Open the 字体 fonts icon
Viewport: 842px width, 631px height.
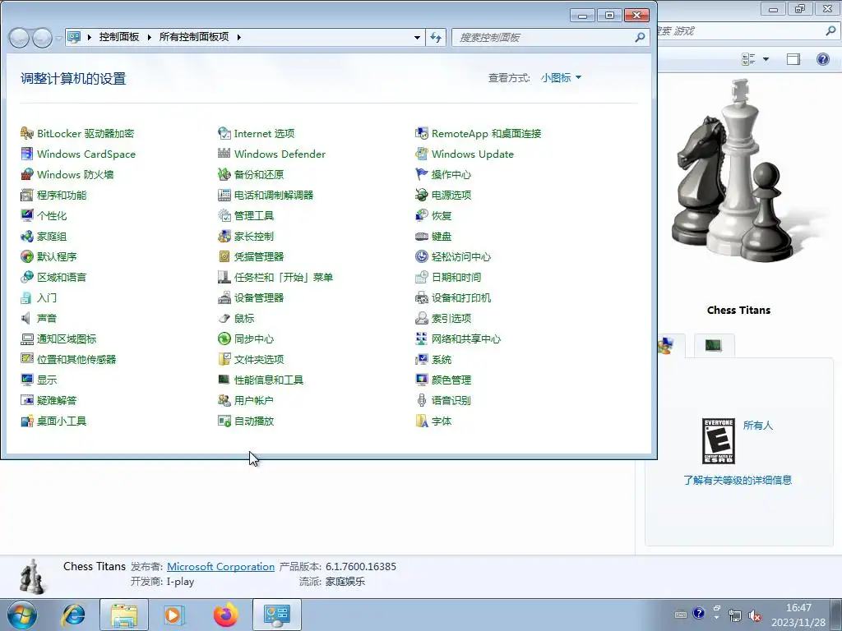[422, 421]
